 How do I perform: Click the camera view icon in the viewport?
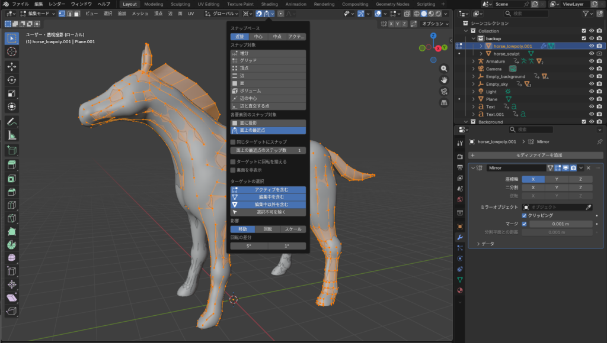(x=444, y=91)
